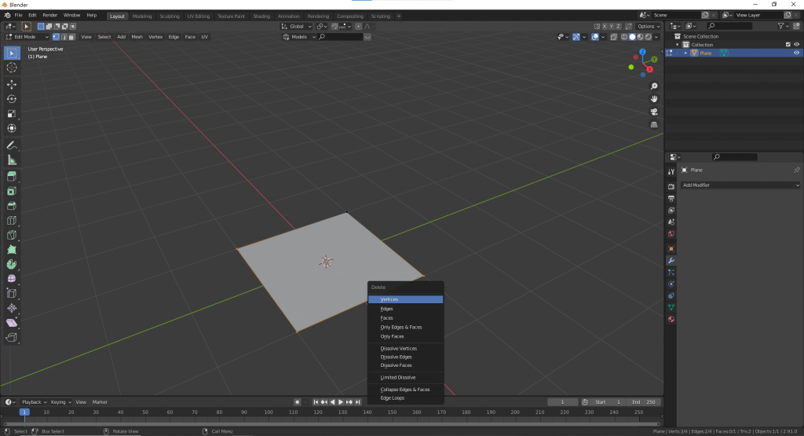Select the Bevel tool
The width and height of the screenshot is (804, 436).
coord(12,206)
